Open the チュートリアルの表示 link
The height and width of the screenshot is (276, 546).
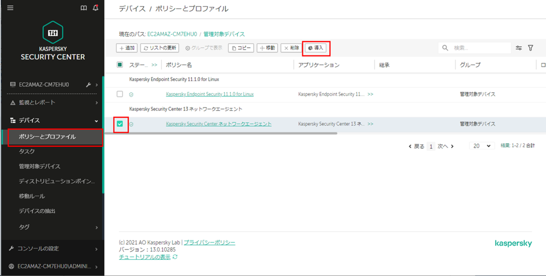145,257
